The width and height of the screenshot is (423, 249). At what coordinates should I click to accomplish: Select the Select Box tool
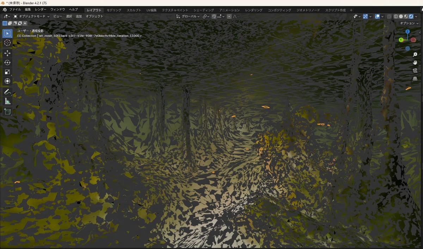[x=7, y=33]
